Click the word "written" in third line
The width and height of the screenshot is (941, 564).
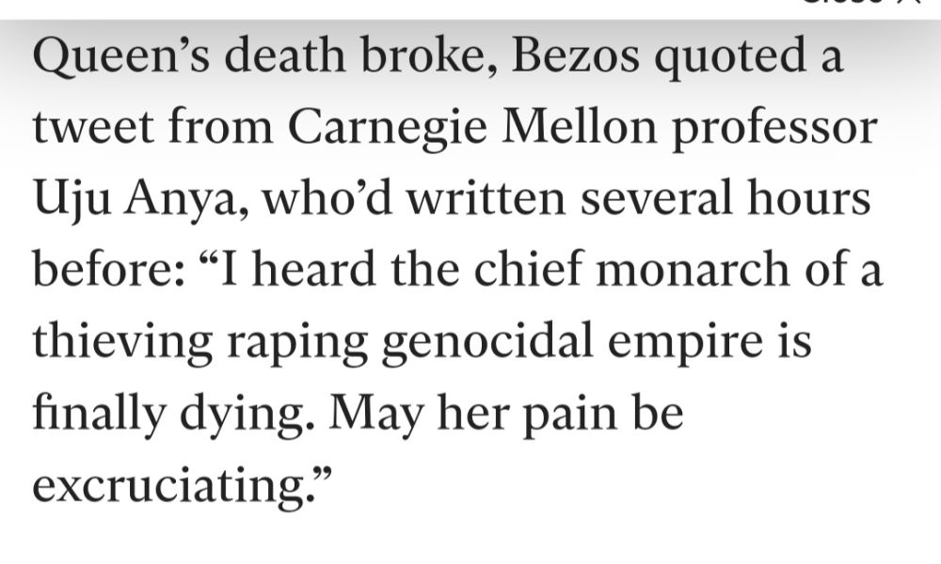coord(486,197)
